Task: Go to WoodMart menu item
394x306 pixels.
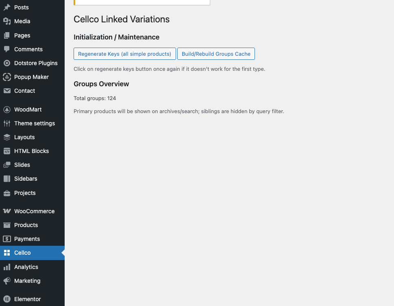Action: [33, 109]
